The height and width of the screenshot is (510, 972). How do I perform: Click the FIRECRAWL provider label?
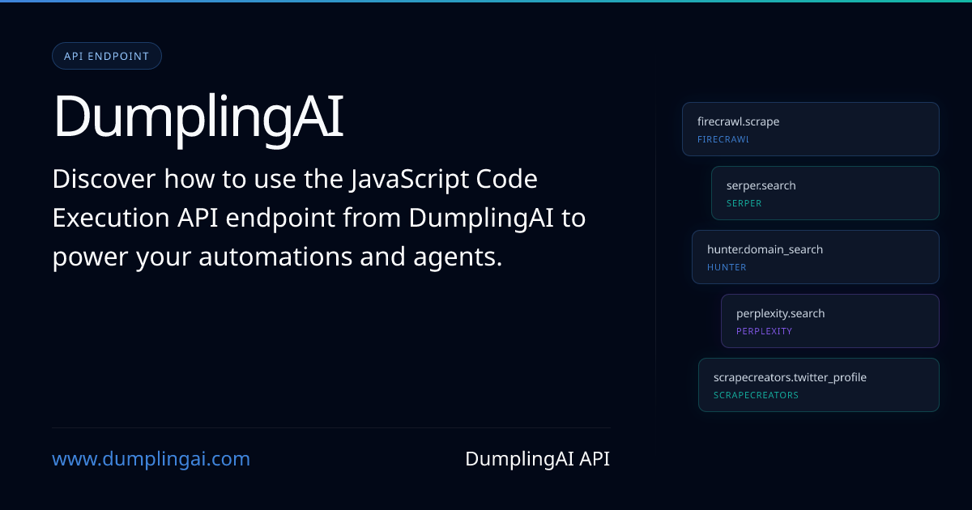point(723,139)
